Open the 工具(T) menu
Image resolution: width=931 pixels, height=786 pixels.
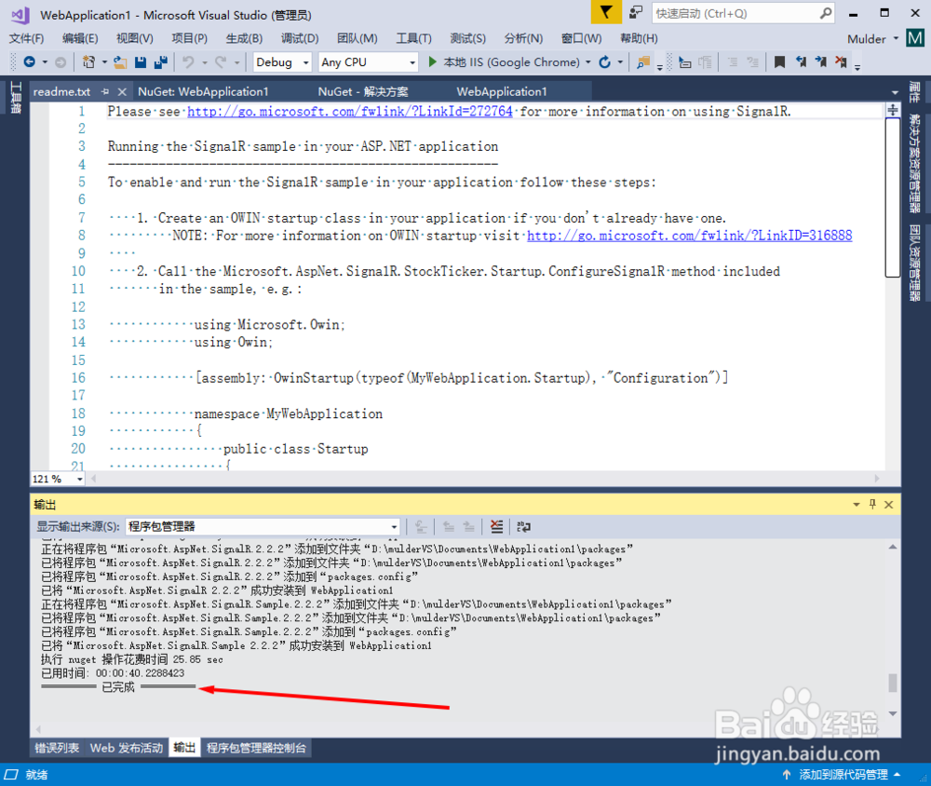(x=414, y=38)
